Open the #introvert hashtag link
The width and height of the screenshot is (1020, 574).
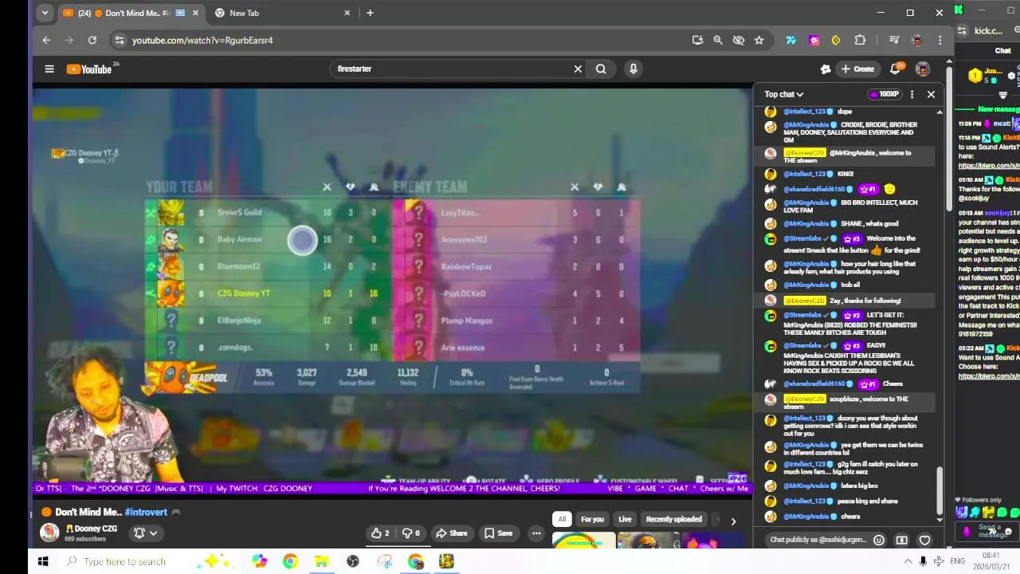pos(146,513)
